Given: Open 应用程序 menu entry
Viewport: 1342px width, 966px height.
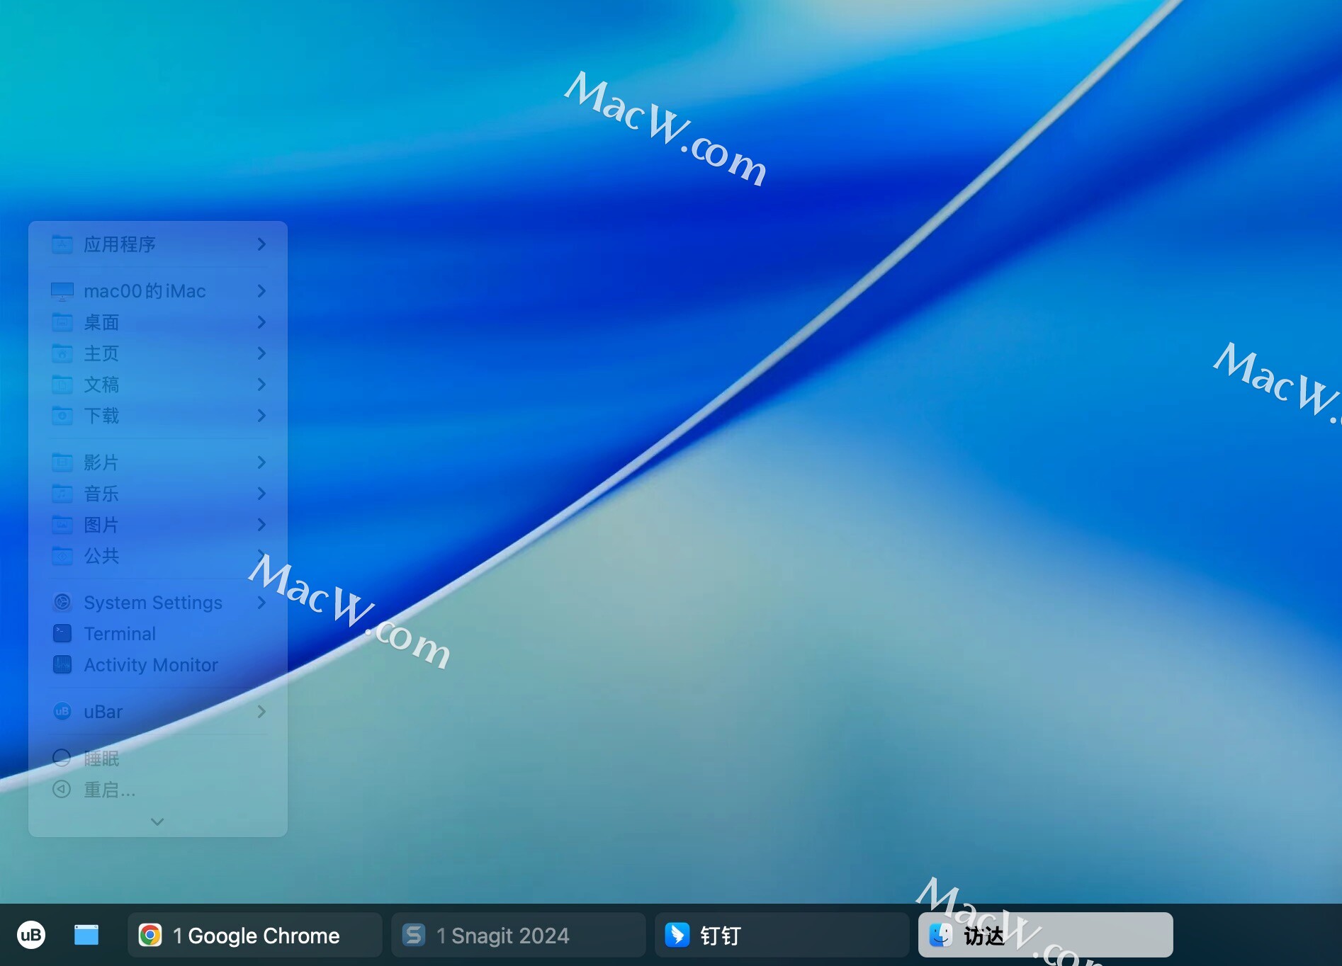Looking at the screenshot, I should [158, 244].
